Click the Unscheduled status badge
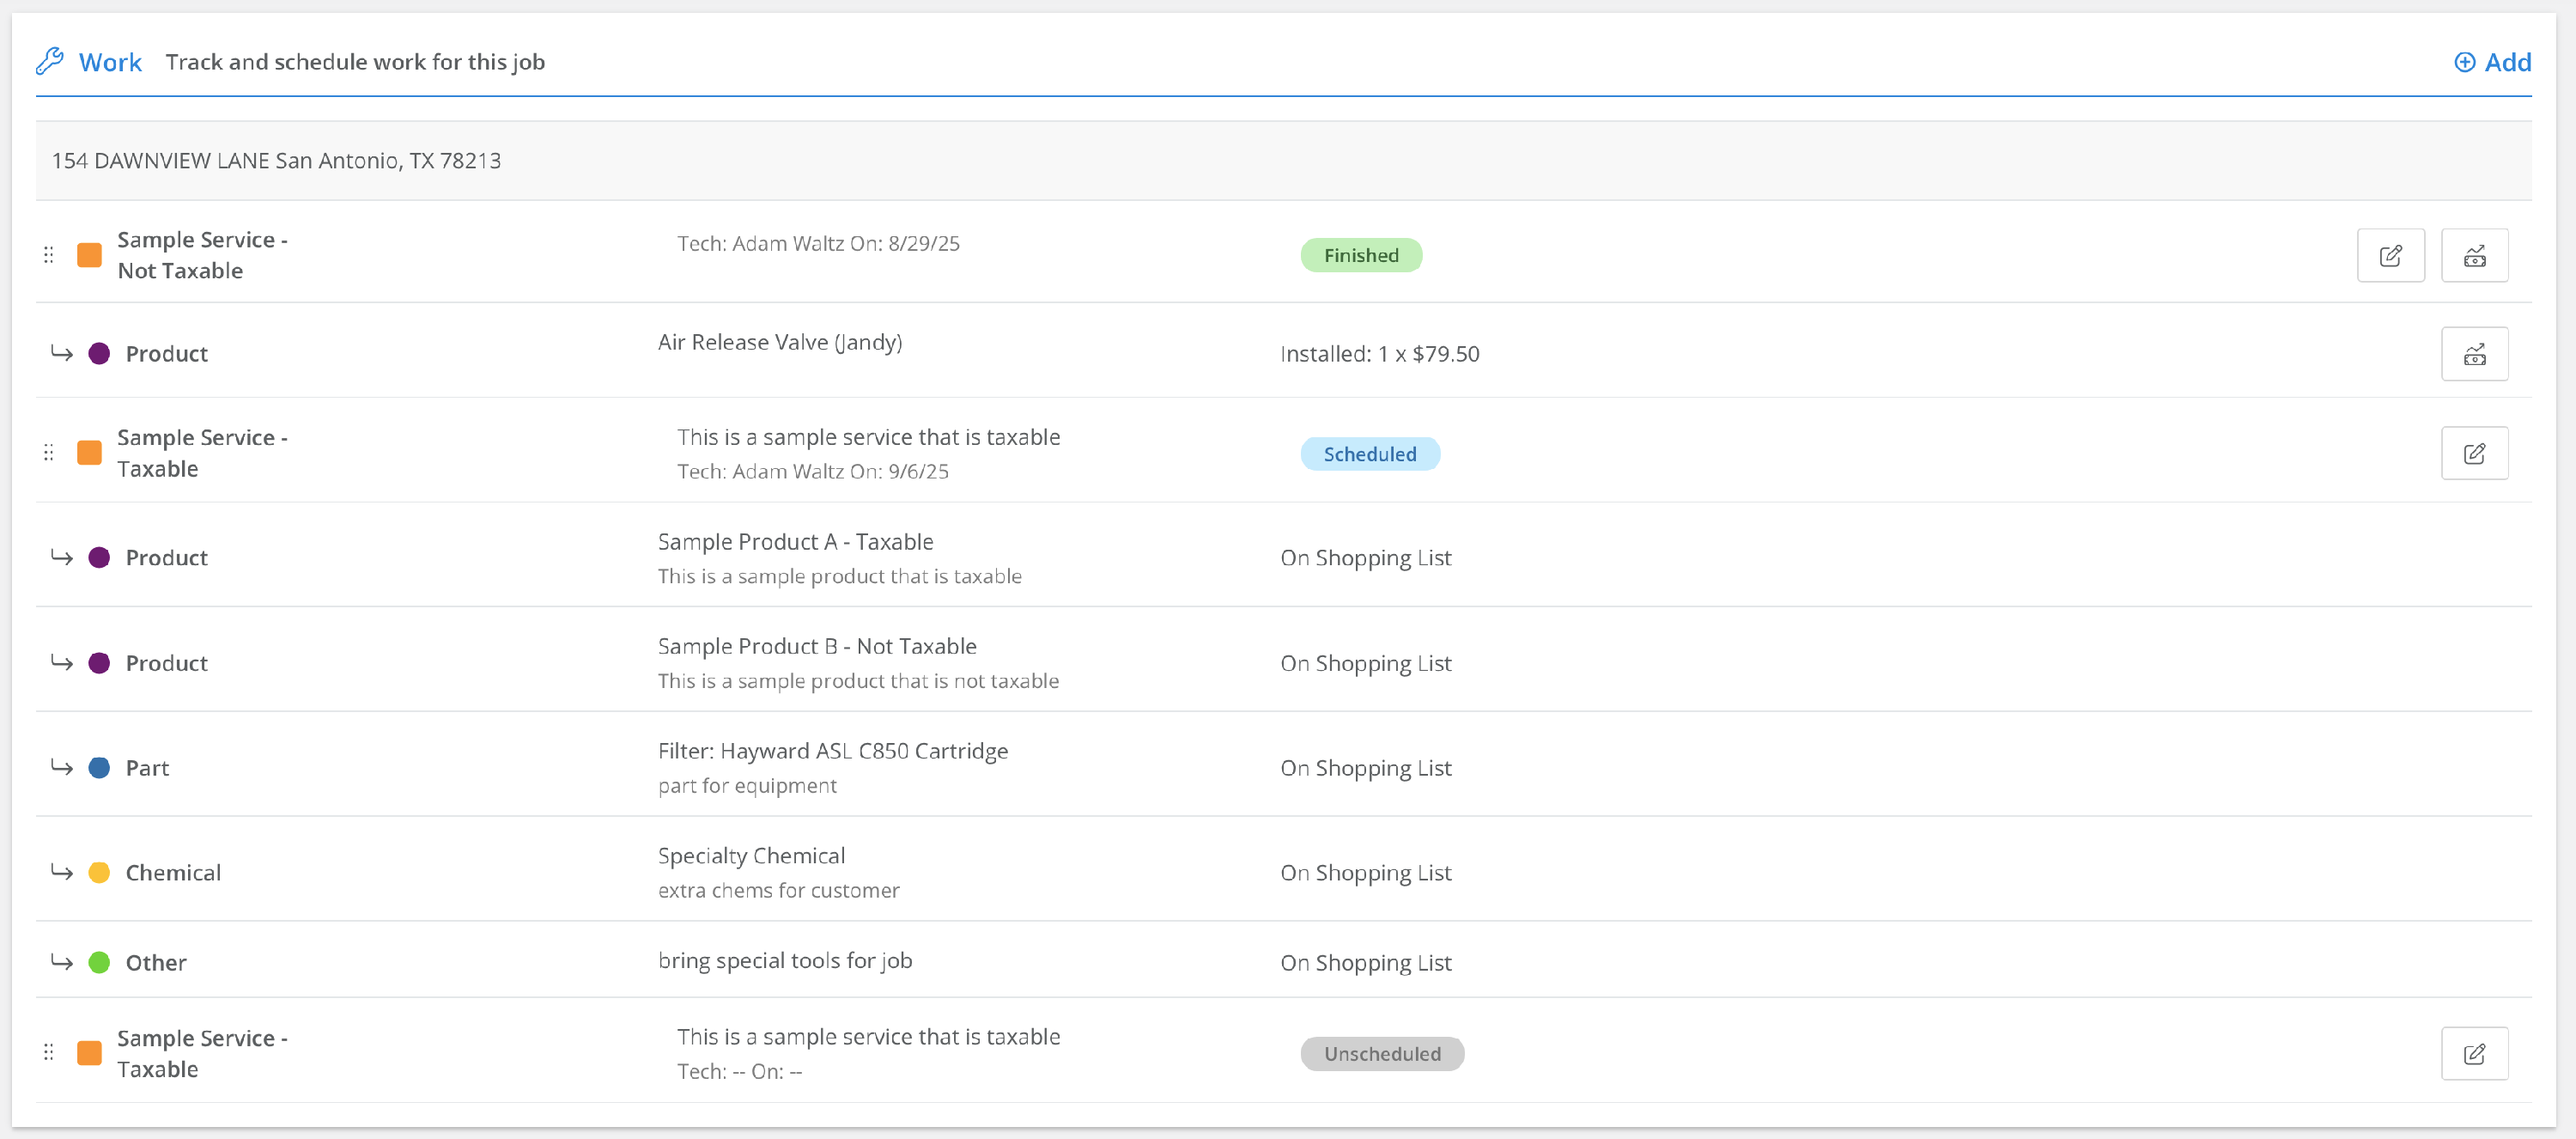The height and width of the screenshot is (1139, 2576). (1381, 1053)
